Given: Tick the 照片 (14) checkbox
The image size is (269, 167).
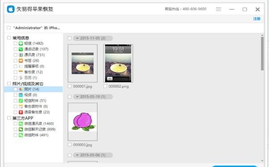Looking at the screenshot, I should point(15,89).
